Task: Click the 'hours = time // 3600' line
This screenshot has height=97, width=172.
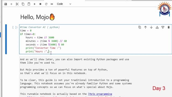Action: pos(40,37)
